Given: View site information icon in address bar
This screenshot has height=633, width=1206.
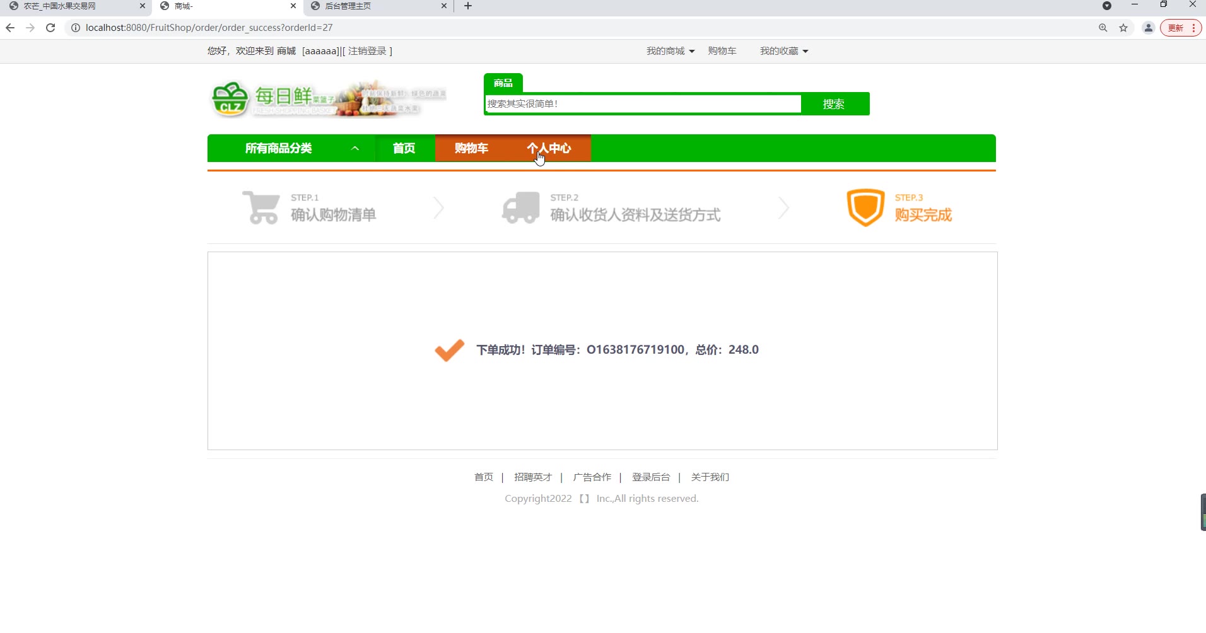Looking at the screenshot, I should (x=75, y=28).
